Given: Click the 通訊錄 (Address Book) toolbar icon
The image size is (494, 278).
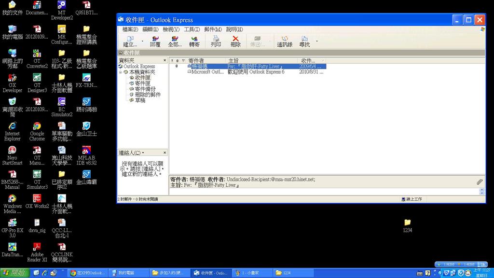Looking at the screenshot, I should tap(285, 41).
